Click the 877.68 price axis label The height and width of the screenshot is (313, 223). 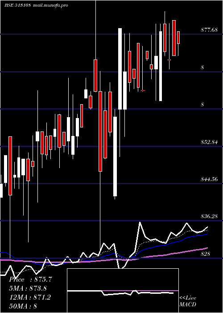pos(209,30)
